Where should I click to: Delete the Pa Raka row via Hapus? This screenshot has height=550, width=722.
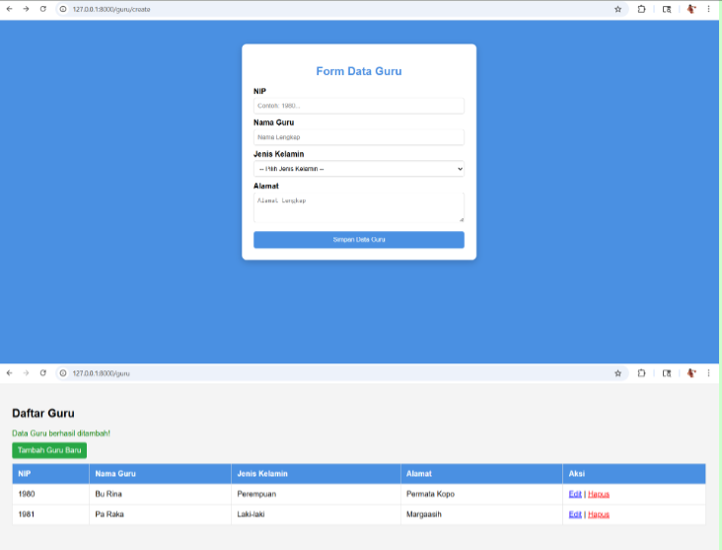599,514
